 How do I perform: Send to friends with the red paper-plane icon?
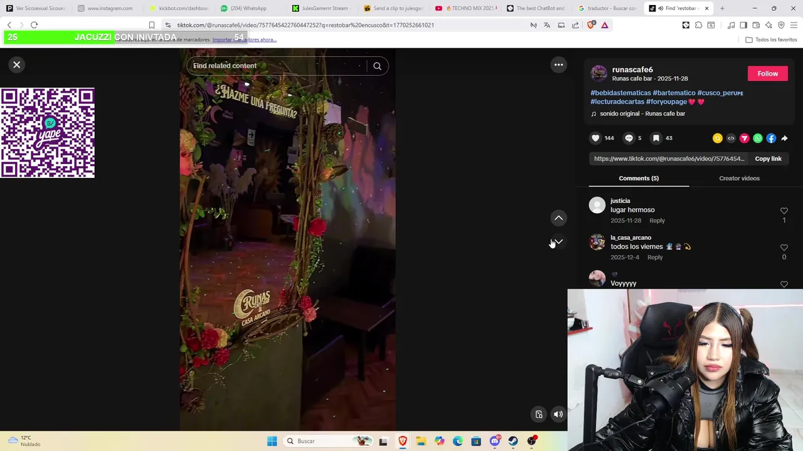[744, 138]
